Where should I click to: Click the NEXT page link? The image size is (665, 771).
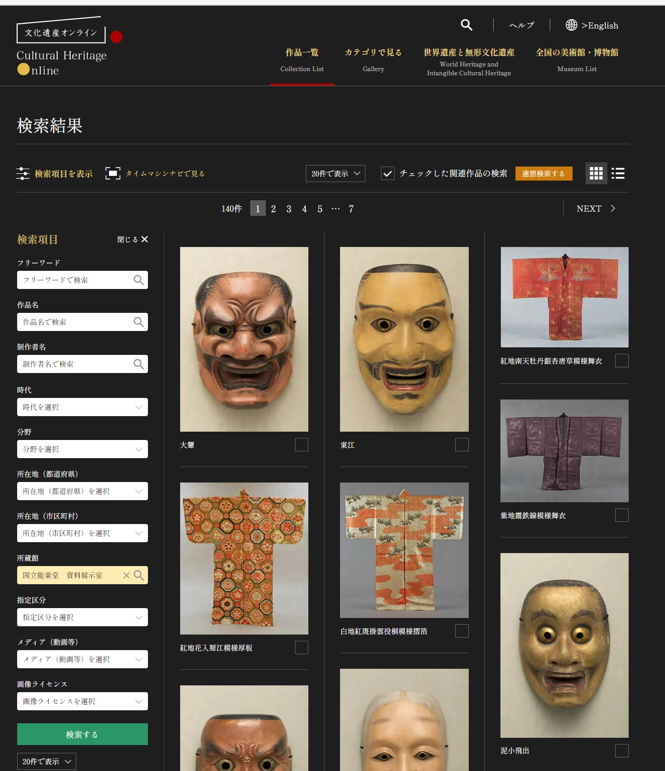(x=596, y=209)
